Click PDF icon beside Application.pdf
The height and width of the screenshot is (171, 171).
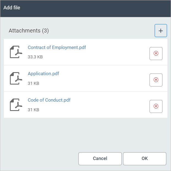click(x=16, y=78)
